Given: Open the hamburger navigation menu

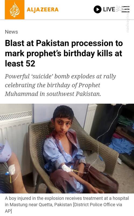Looking at the screenshot, I should 125,9.
